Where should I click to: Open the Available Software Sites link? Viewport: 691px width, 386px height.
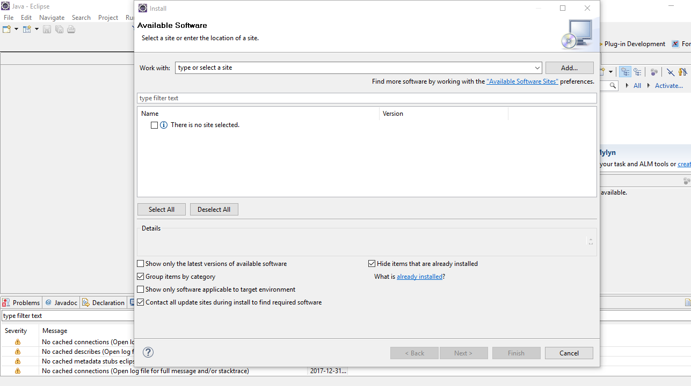(522, 81)
